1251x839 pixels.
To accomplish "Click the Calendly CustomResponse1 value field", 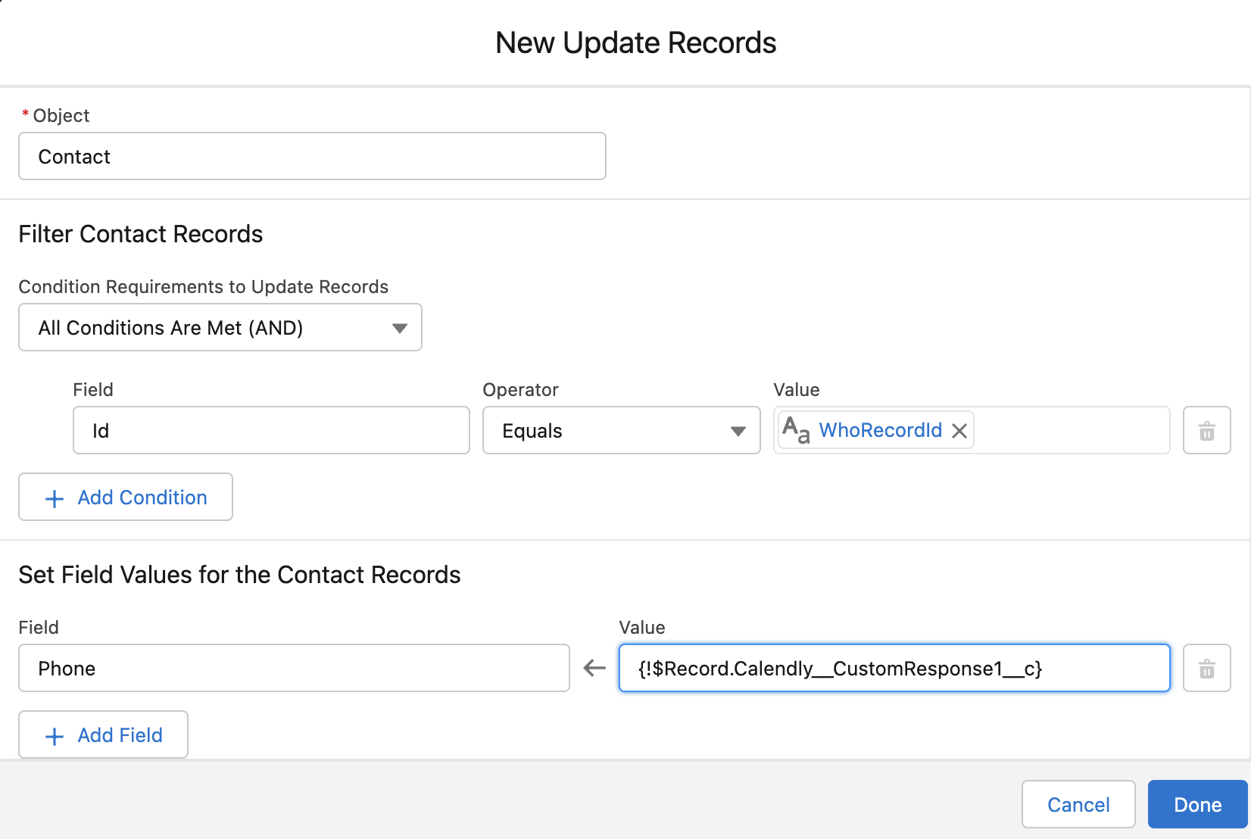I will click(894, 669).
